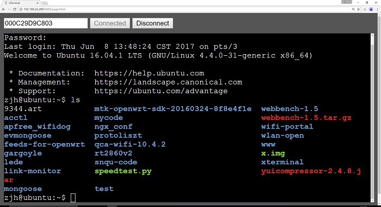Click the https://help.ubuntu.com text
The height and width of the screenshot is (207, 381).
pos(149,74)
